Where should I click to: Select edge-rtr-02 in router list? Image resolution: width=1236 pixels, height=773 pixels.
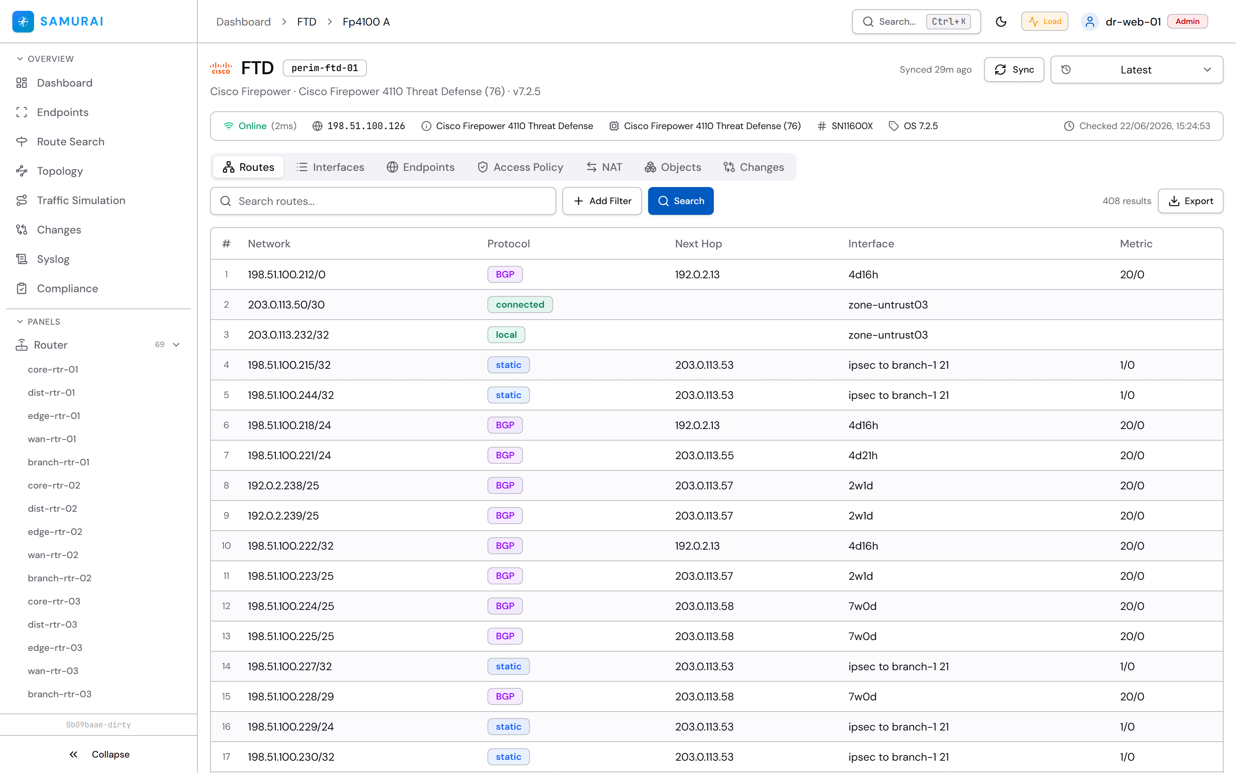coord(55,532)
